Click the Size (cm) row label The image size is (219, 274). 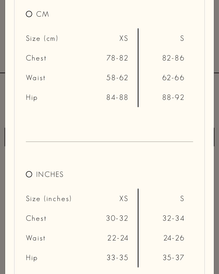pos(42,38)
